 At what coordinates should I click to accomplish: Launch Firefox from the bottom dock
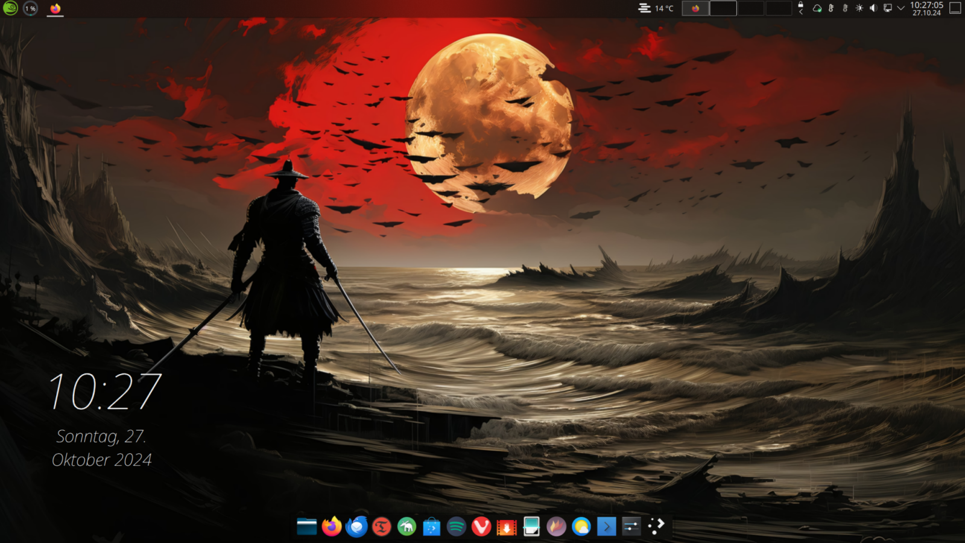(332, 527)
